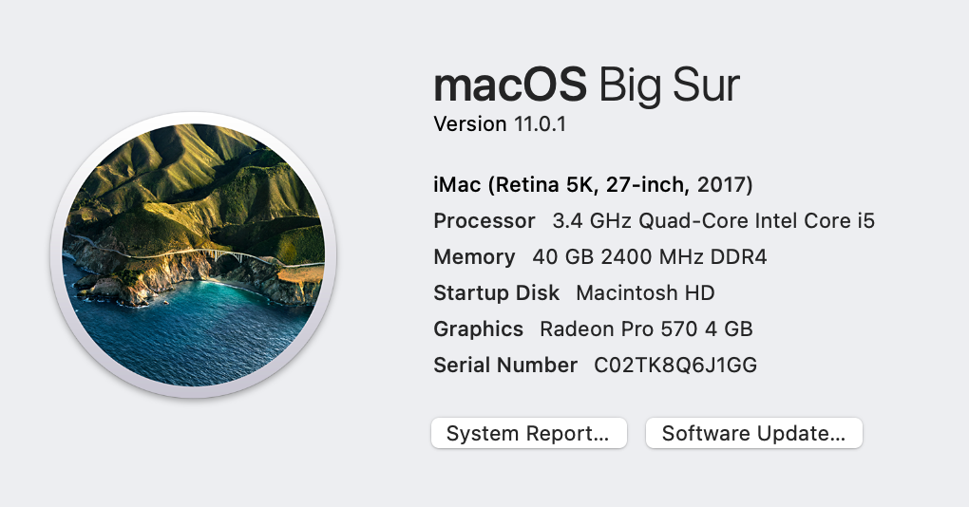The image size is (969, 507).
Task: Click the 3.4 GHz Quad-Core processor value
Action: [x=712, y=221]
